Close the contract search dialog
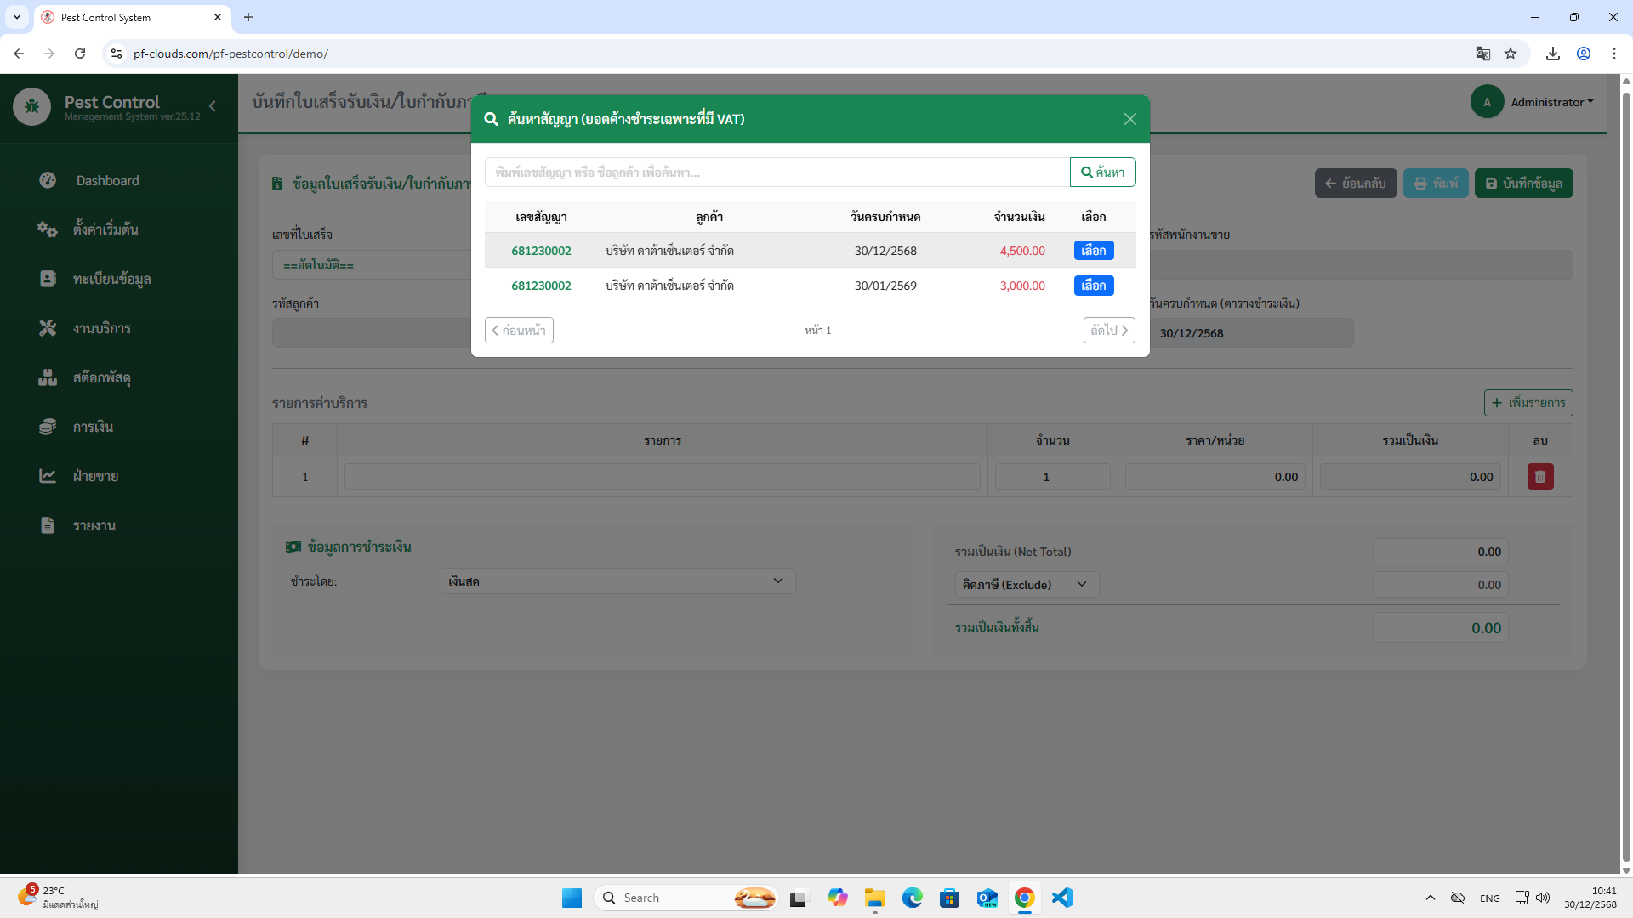Image resolution: width=1633 pixels, height=918 pixels. point(1129,119)
